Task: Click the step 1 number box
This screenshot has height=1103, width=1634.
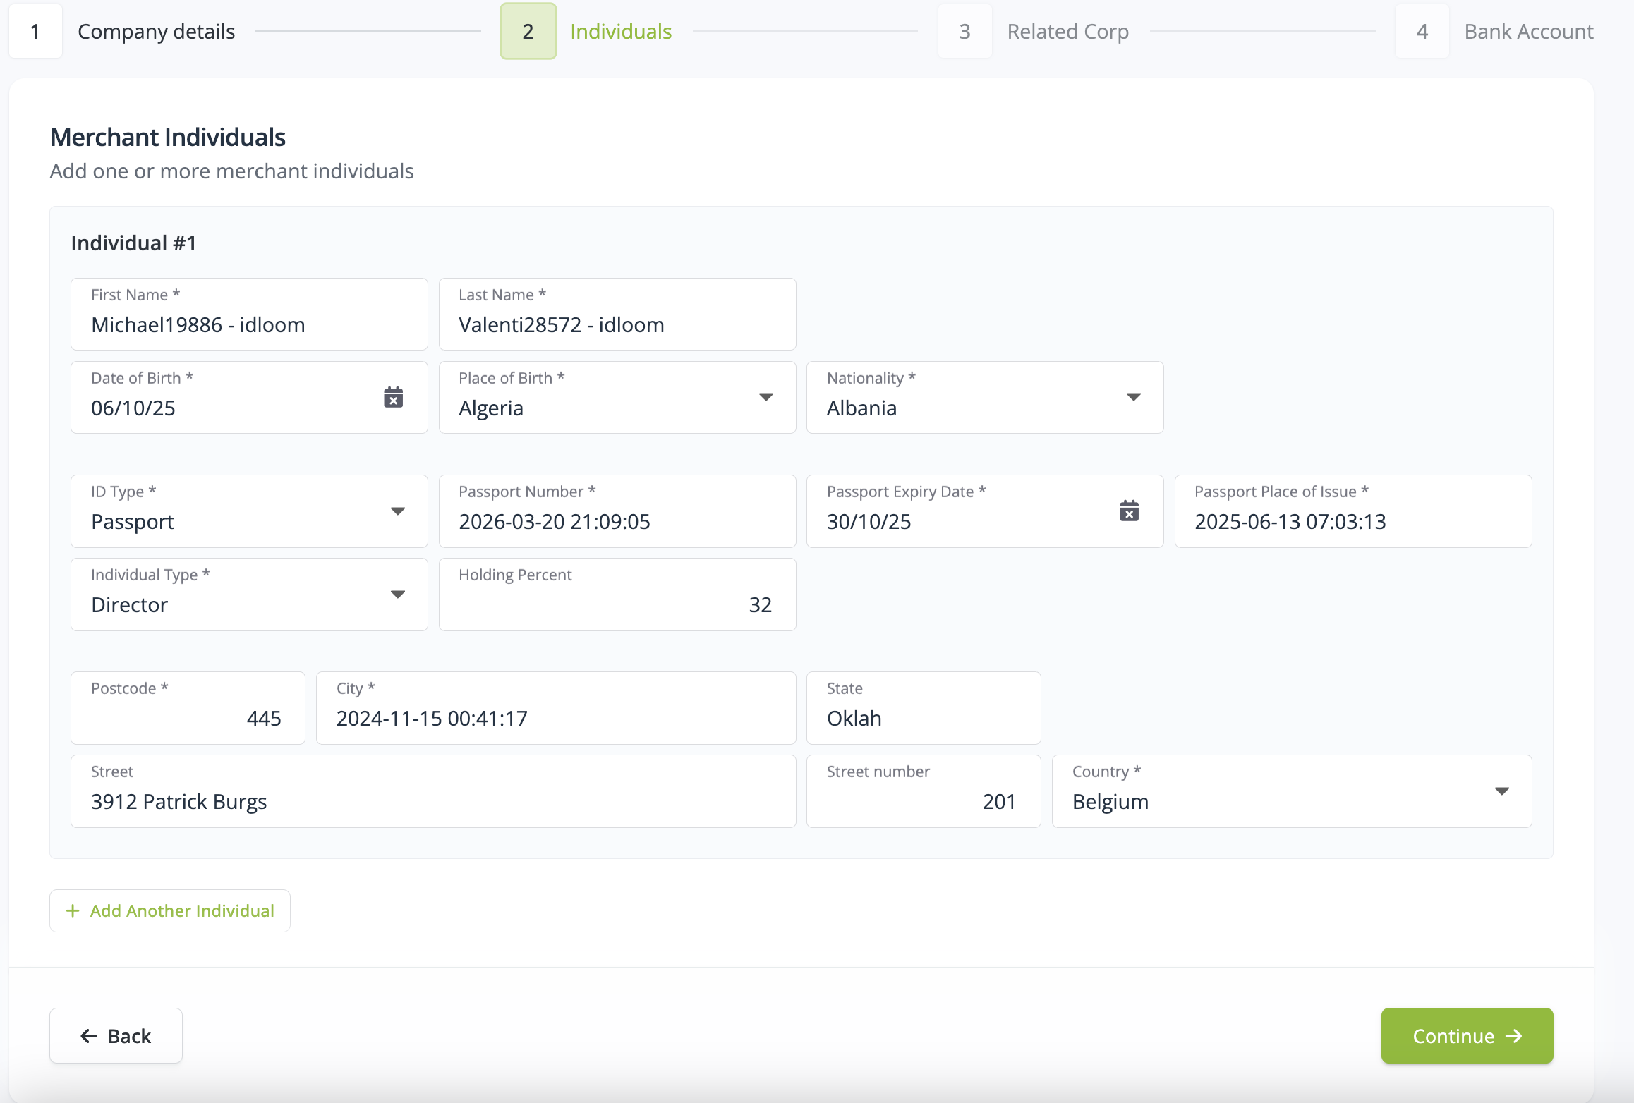Action: tap(35, 31)
